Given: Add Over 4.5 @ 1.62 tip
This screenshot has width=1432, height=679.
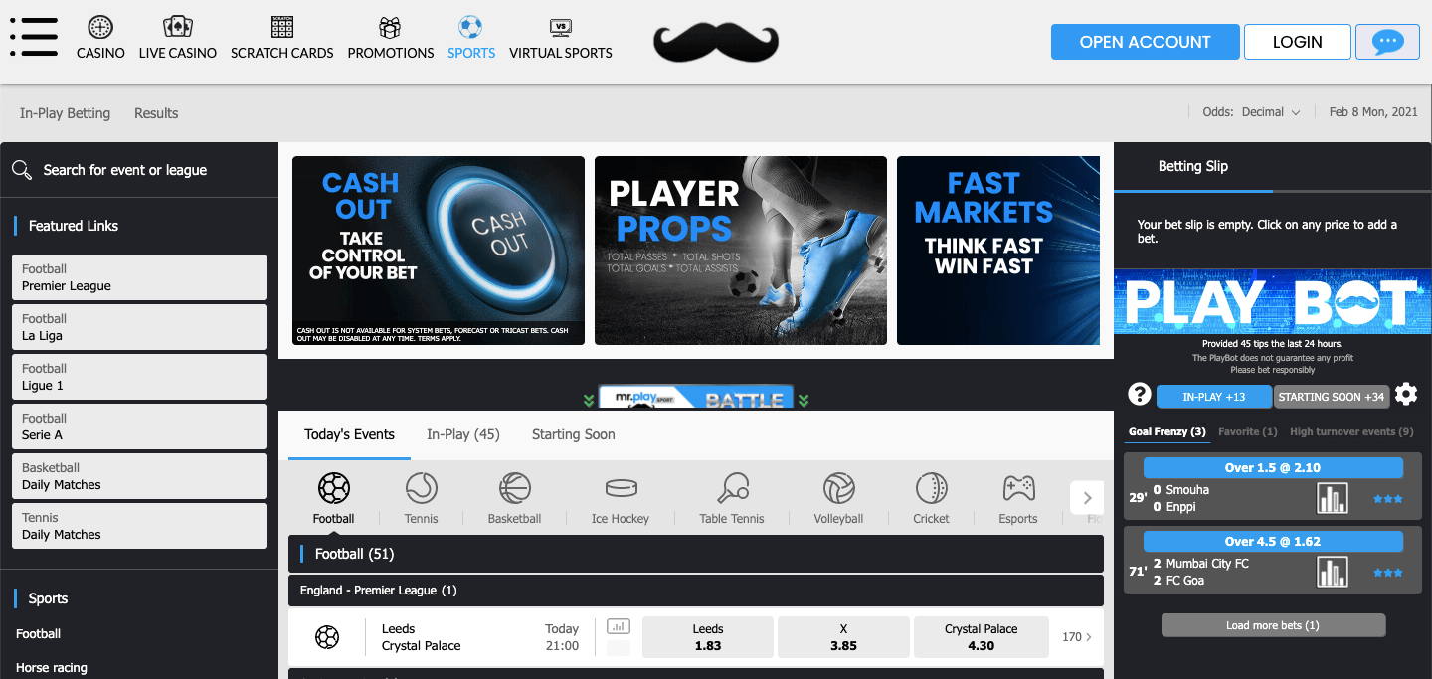Looking at the screenshot, I should pos(1273,542).
